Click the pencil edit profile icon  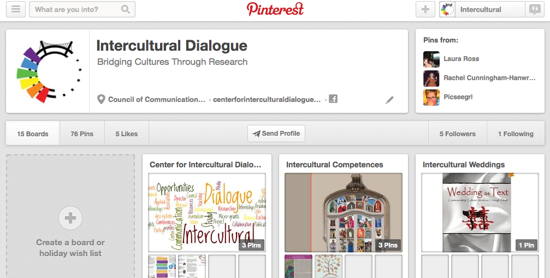point(389,100)
